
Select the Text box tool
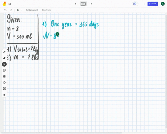(5, 89)
